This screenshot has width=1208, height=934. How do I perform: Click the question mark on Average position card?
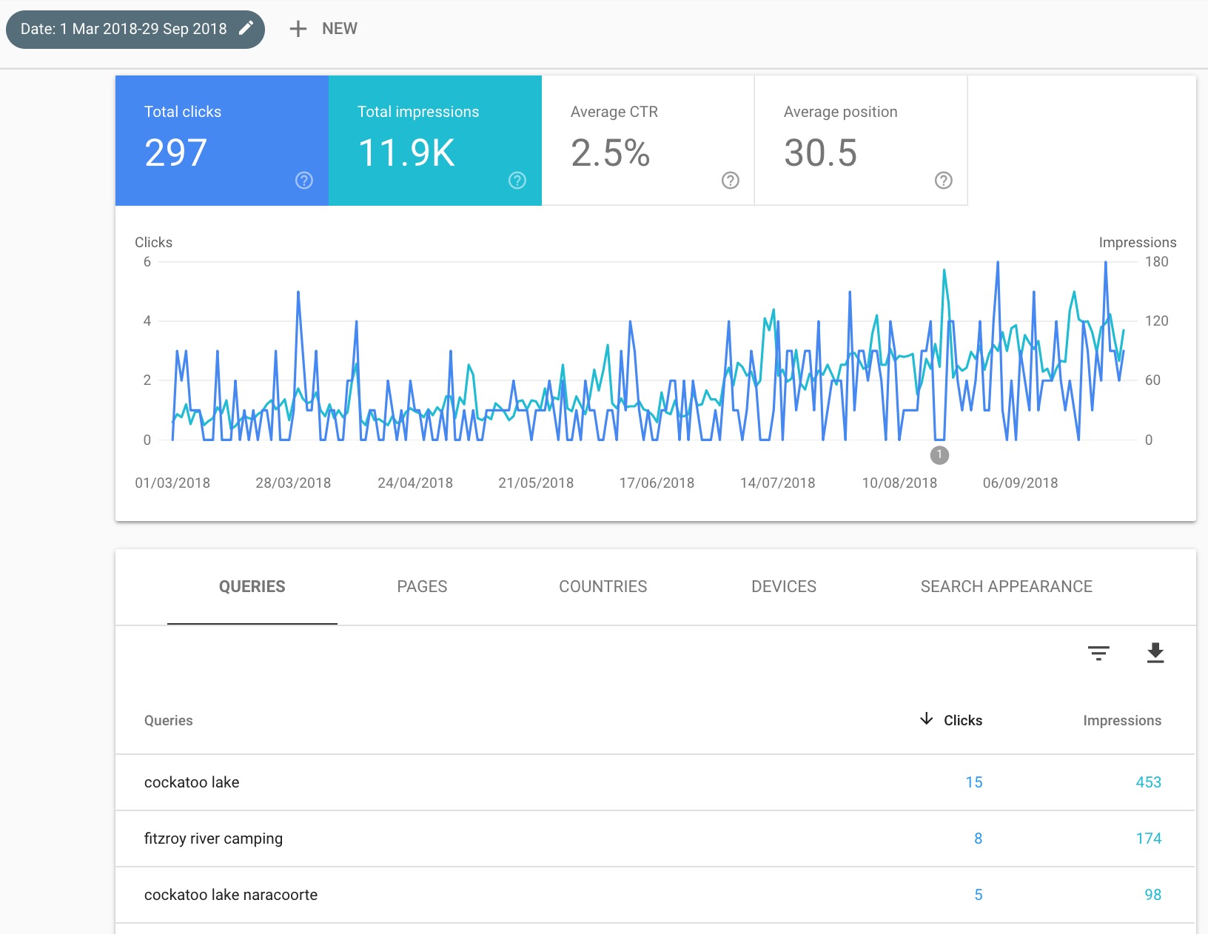click(942, 180)
